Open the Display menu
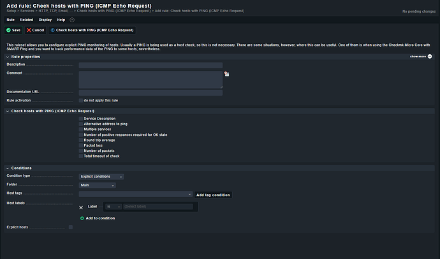Image resolution: width=440 pixels, height=259 pixels. (45, 20)
